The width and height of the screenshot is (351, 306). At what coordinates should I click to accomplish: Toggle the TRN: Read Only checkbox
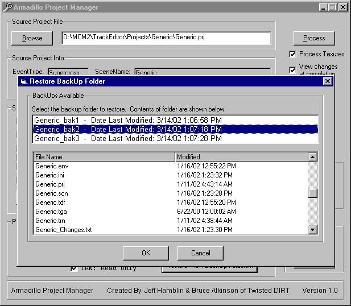point(75,268)
